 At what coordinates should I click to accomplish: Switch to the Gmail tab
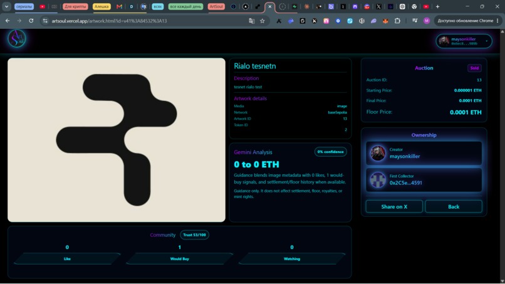click(119, 6)
